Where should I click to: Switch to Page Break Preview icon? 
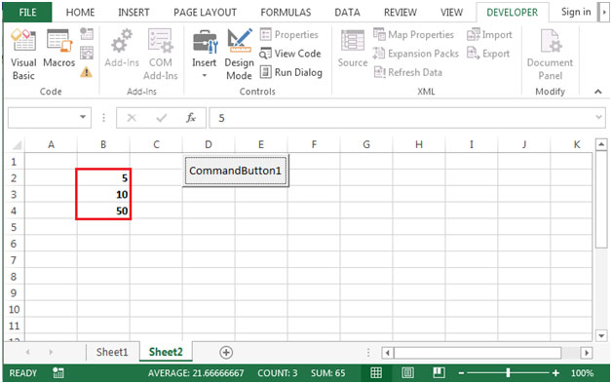click(440, 372)
